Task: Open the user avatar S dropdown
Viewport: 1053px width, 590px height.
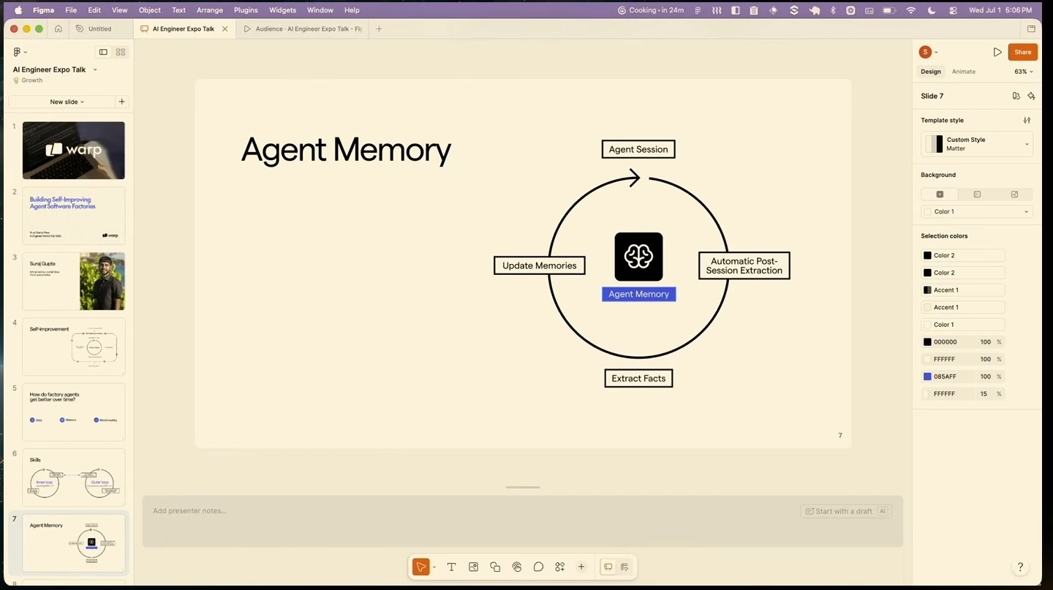Action: [929, 52]
